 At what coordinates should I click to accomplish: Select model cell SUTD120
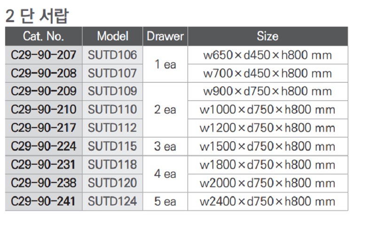(112, 183)
